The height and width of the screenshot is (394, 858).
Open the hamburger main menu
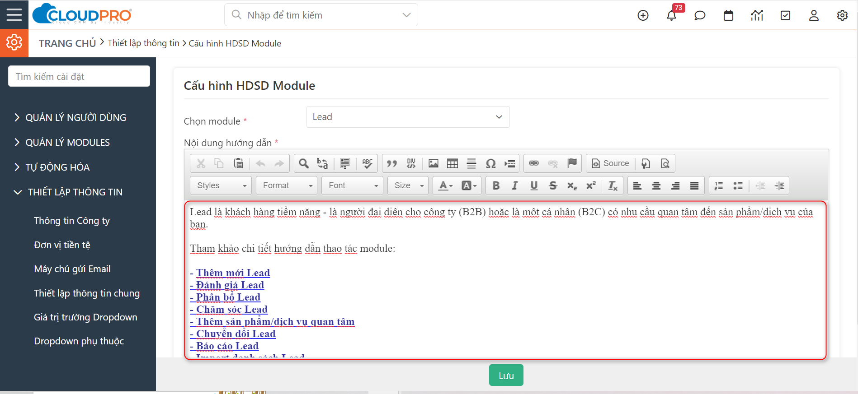[x=14, y=14]
